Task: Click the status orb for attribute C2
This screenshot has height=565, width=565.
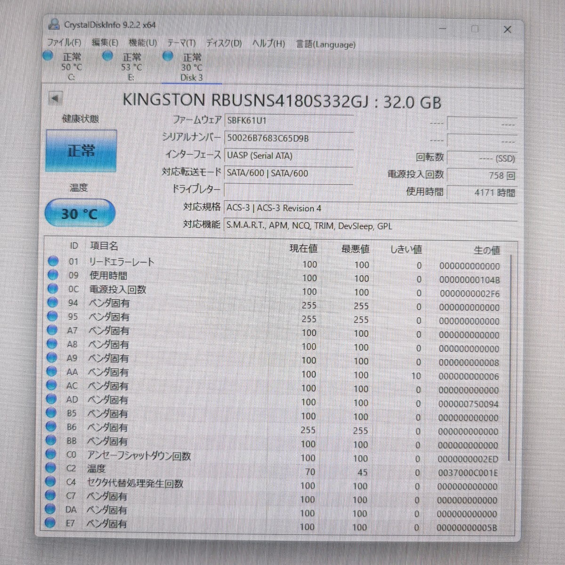Action: (x=50, y=468)
